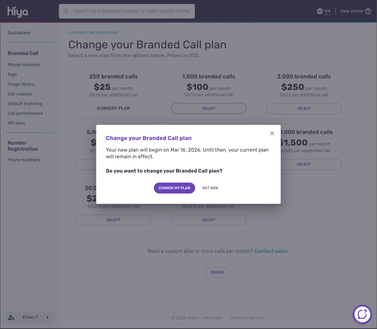This screenshot has width=377, height=329.
Task: Expand the Ethan P account menu
Action: point(48,317)
